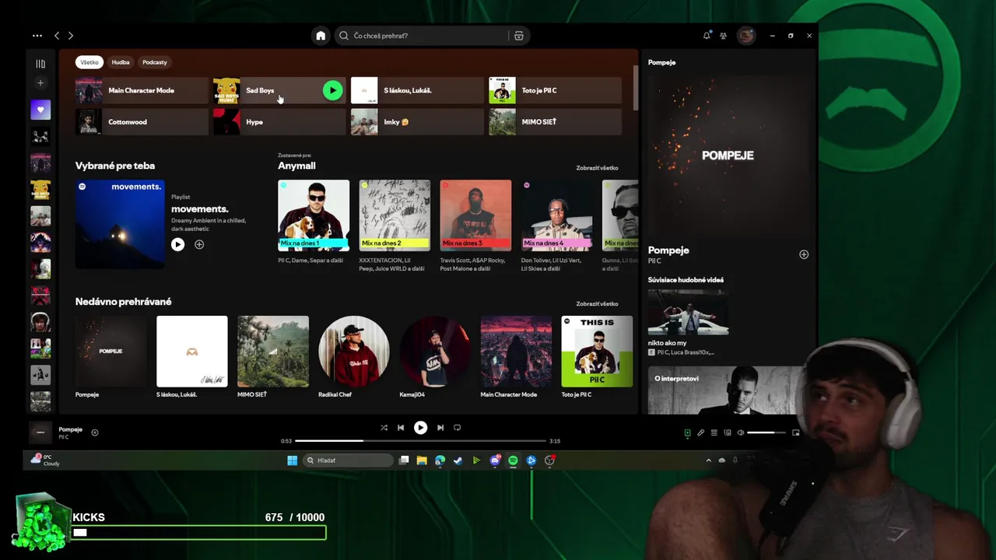
Task: Open the playback queue
Action: [714, 432]
